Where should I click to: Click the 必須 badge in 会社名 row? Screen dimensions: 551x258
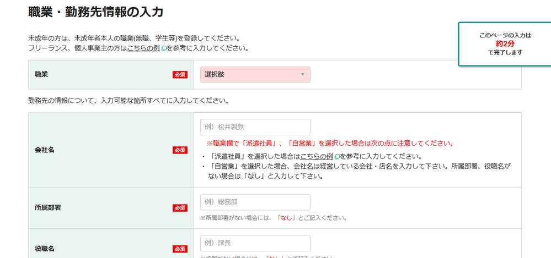180,150
